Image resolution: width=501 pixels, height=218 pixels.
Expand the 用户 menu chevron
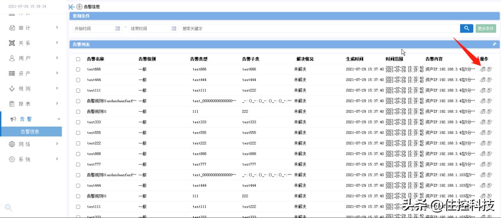pyautogui.click(x=57, y=58)
